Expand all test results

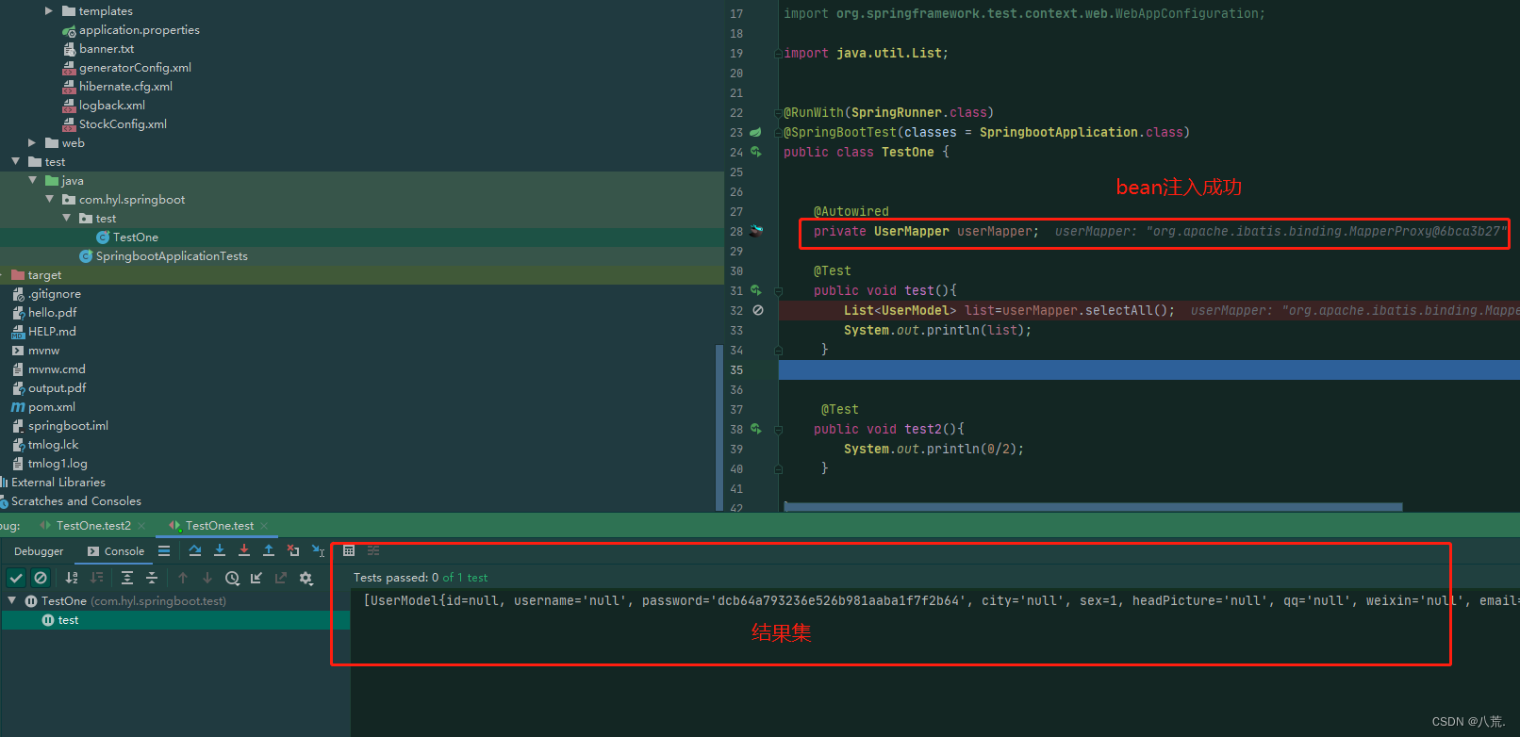[127, 578]
